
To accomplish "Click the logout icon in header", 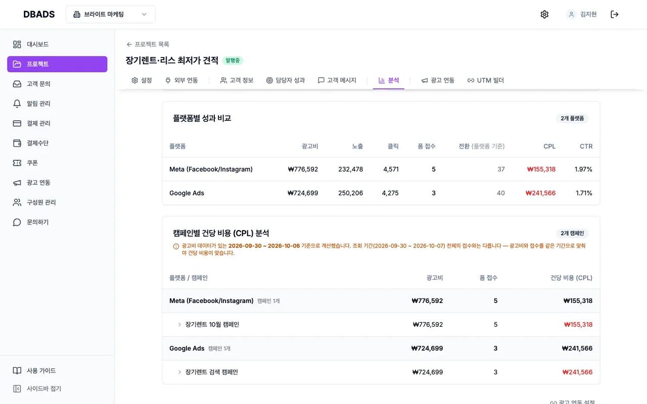I will [615, 14].
